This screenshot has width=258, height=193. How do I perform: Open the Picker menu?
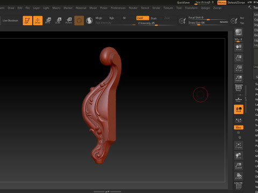coord(104,8)
